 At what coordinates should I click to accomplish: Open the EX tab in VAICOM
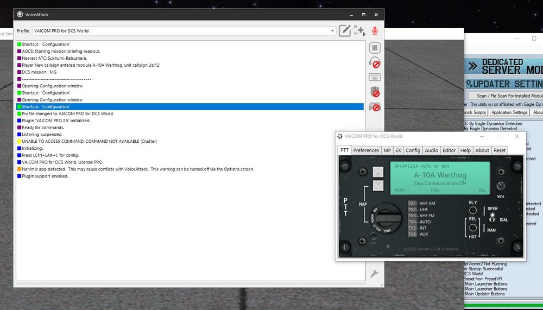coord(398,150)
